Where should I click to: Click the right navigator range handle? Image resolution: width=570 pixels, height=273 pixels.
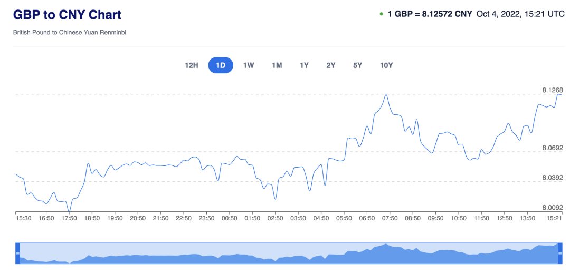click(x=559, y=253)
